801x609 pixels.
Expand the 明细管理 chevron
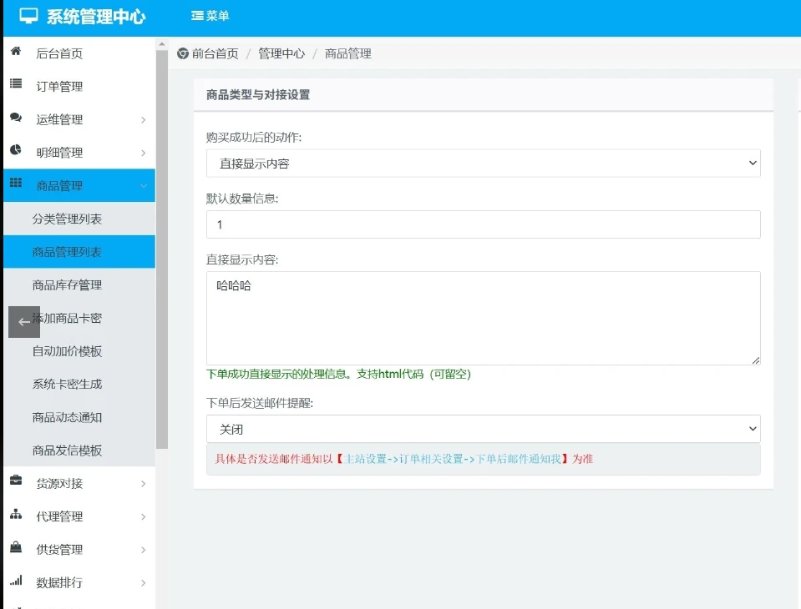coord(144,153)
